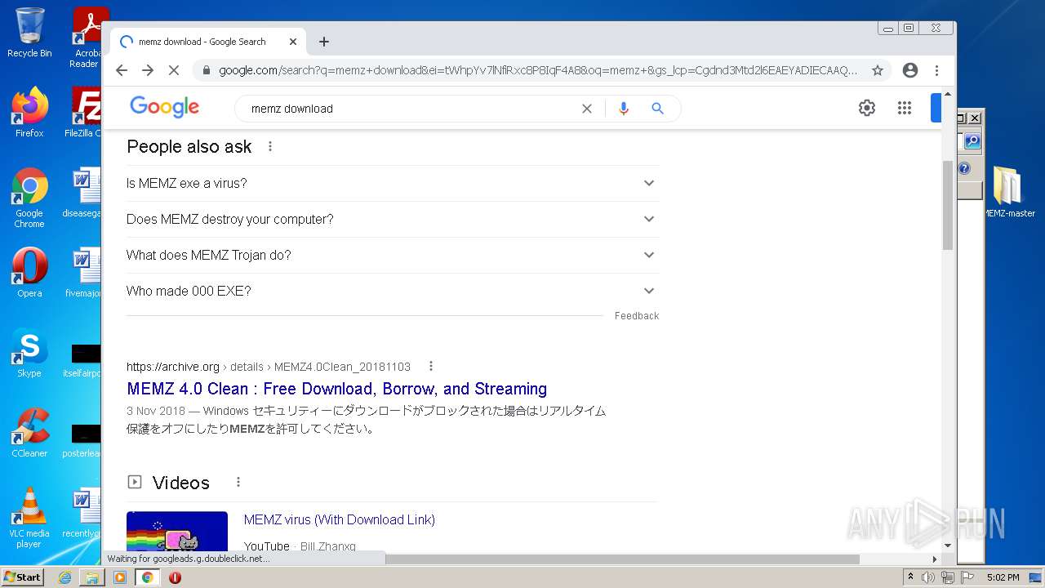Open Recycle Bin on desktop

pyautogui.click(x=29, y=33)
